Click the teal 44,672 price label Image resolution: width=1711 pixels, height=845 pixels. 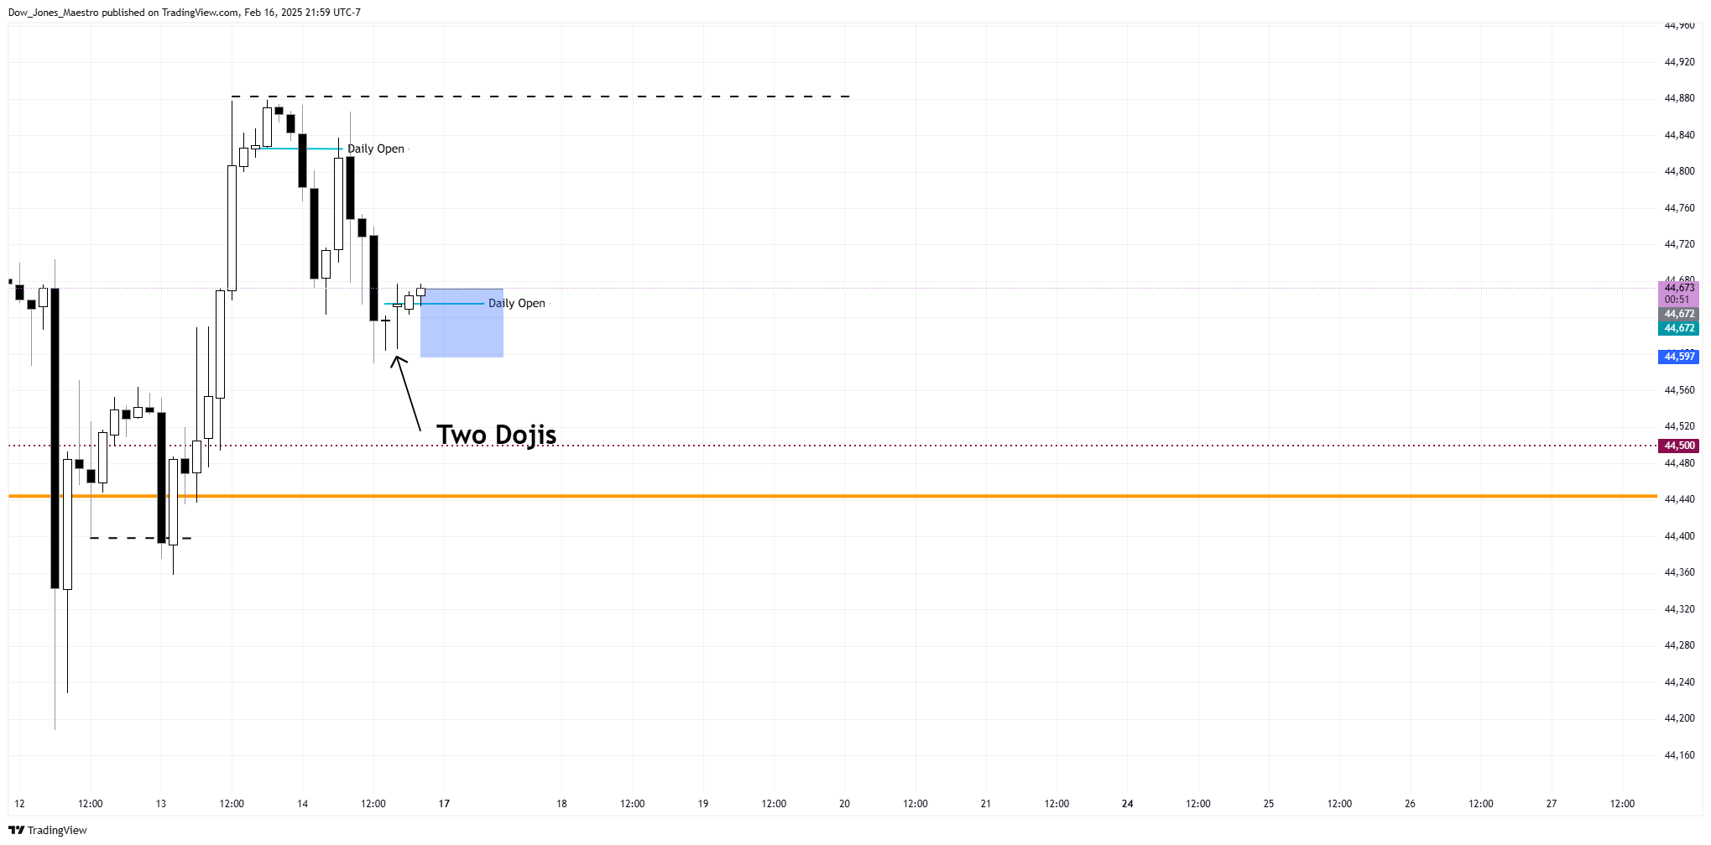click(x=1679, y=328)
